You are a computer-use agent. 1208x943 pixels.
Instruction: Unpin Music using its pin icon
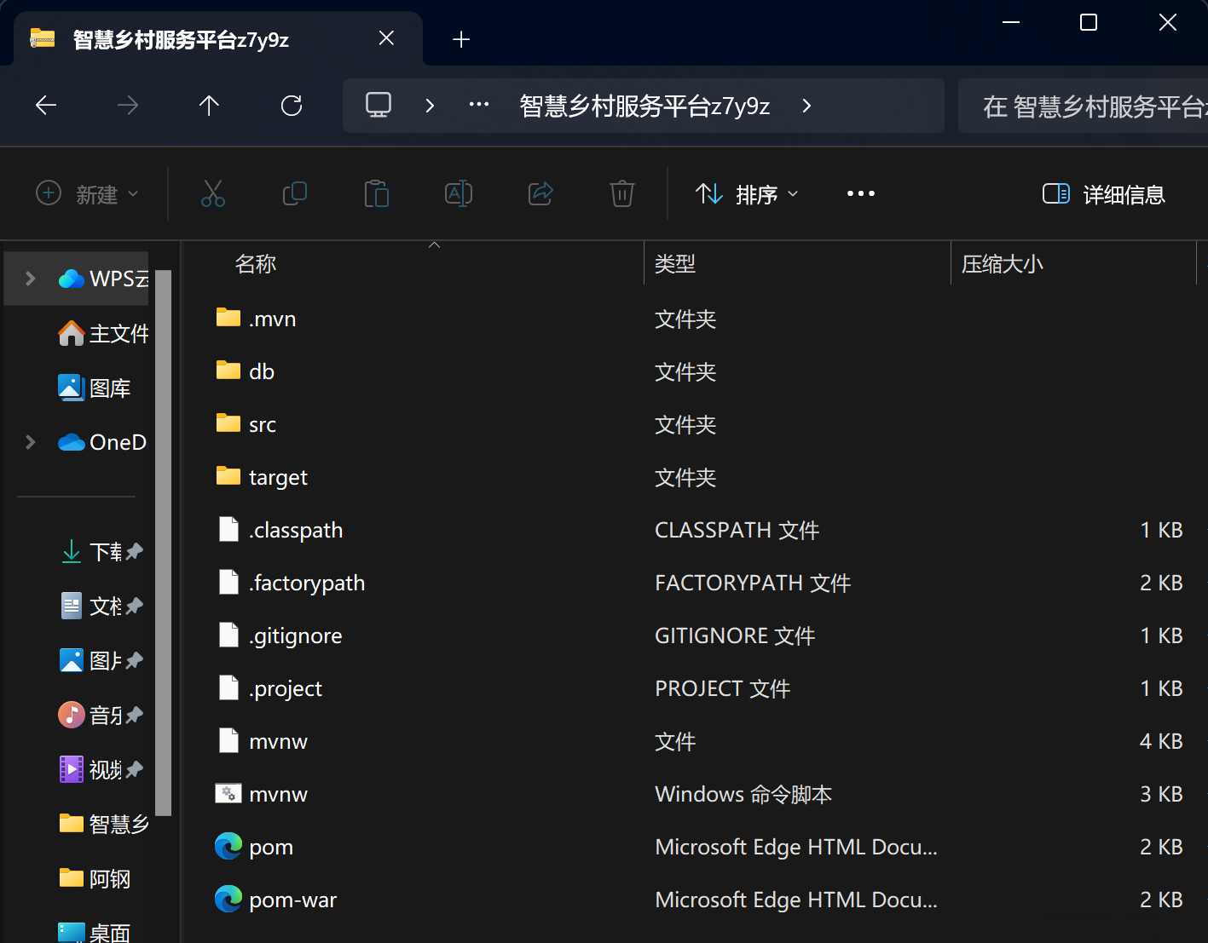coord(135,715)
